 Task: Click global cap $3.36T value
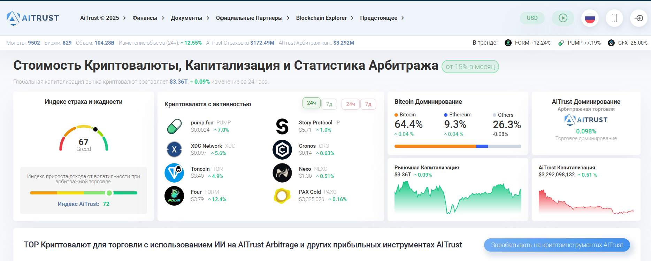178,82
